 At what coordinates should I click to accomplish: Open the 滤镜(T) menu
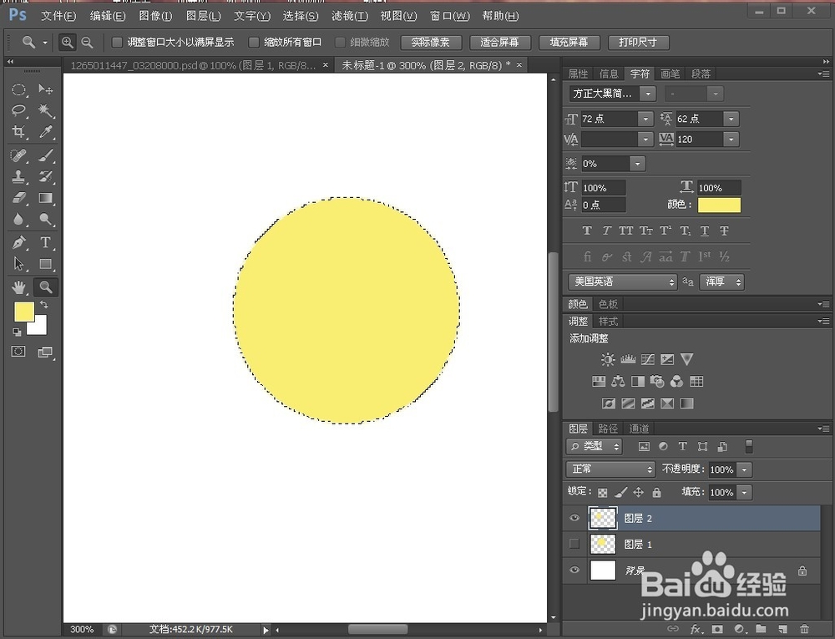pos(349,16)
